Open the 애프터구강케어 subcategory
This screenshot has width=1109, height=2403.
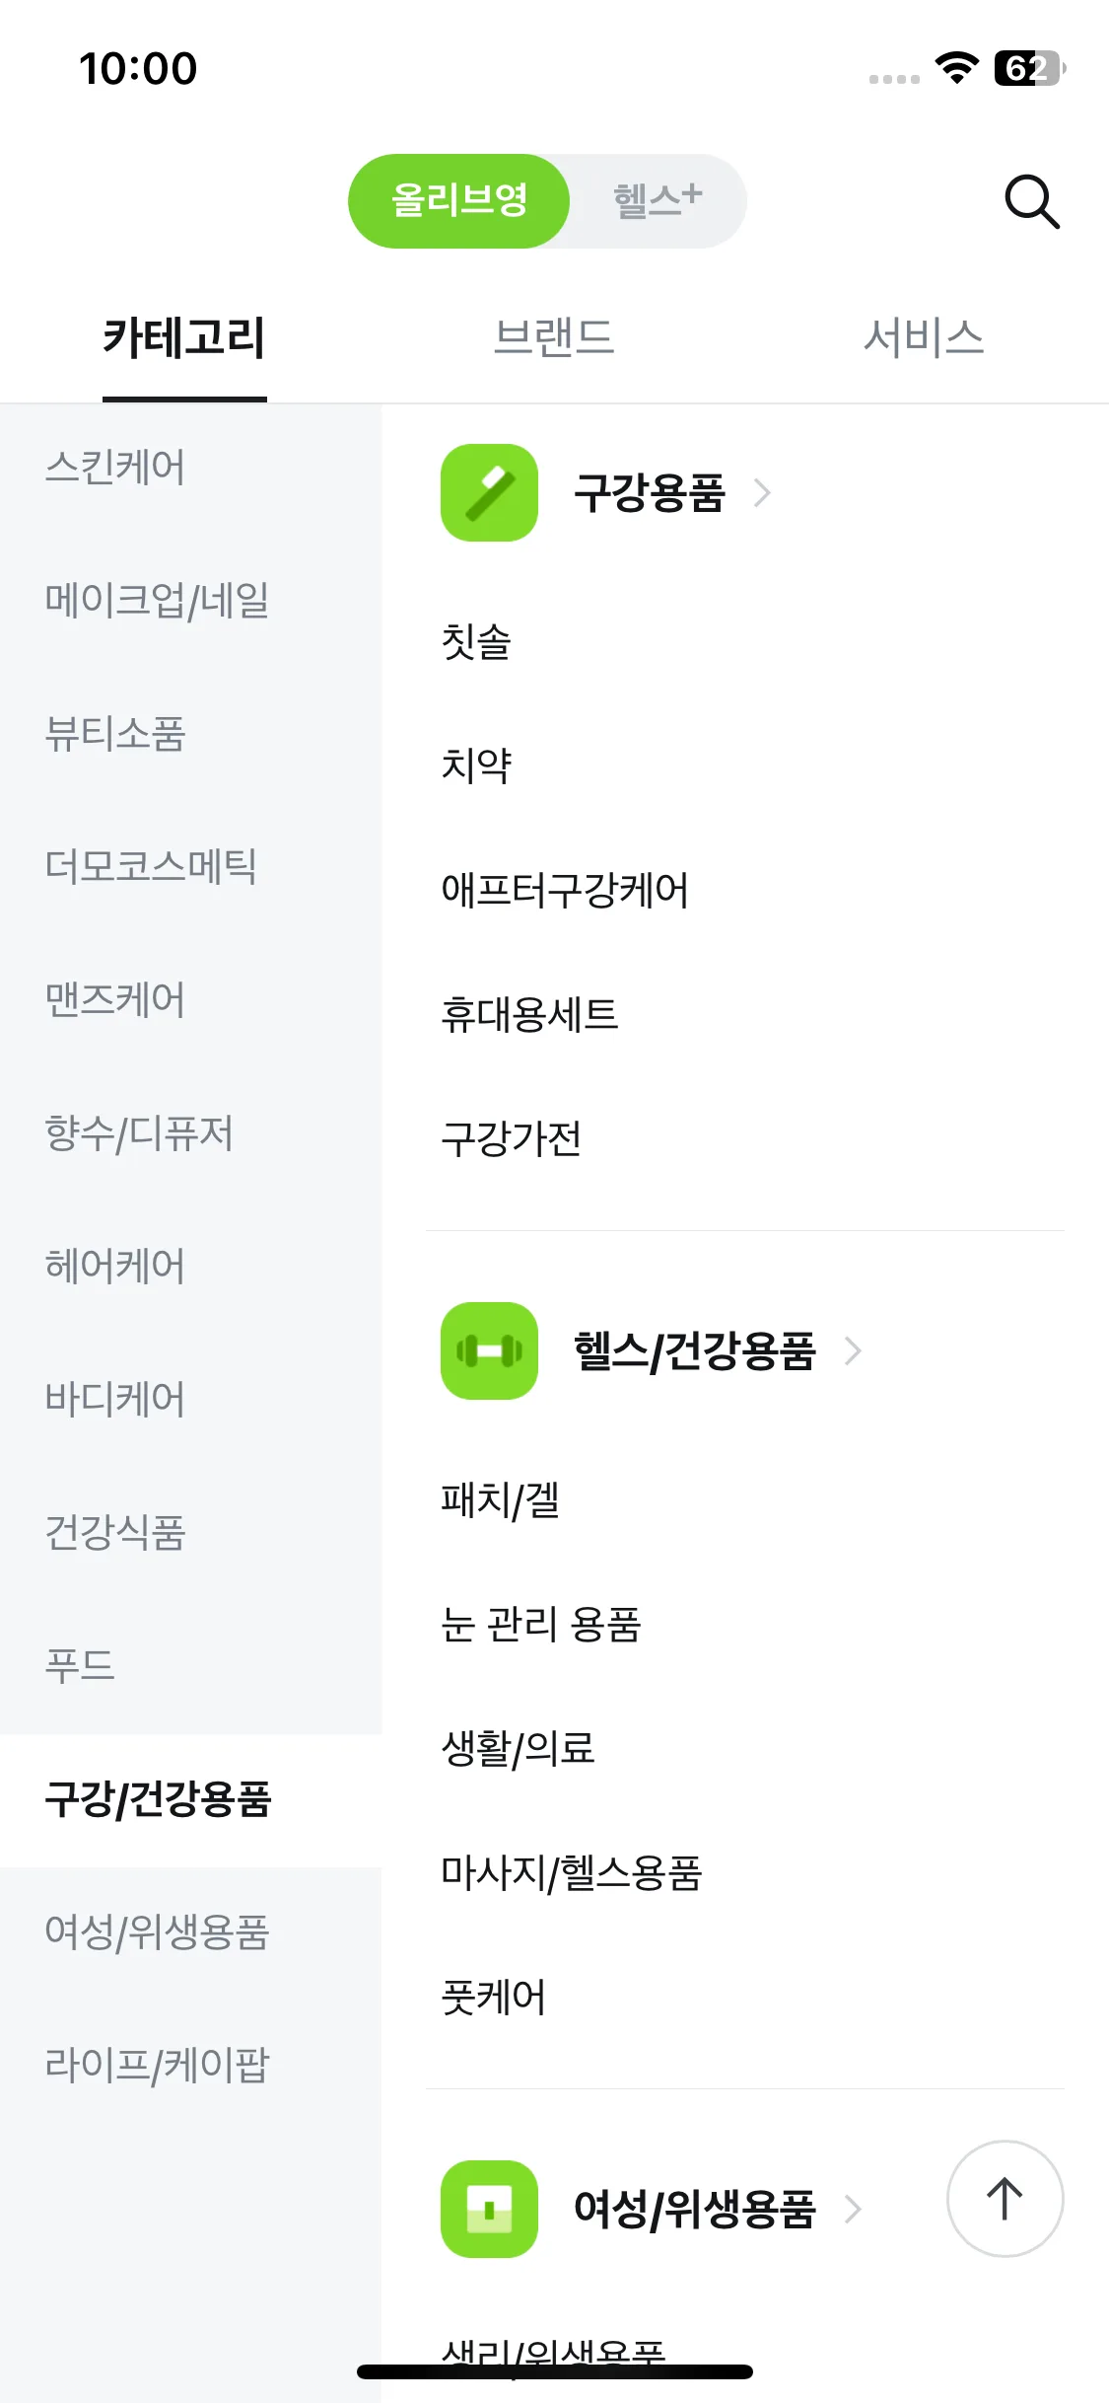point(565,890)
